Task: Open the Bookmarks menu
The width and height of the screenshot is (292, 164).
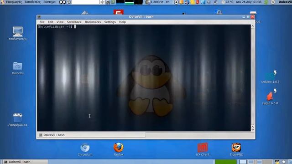Action: click(93, 22)
